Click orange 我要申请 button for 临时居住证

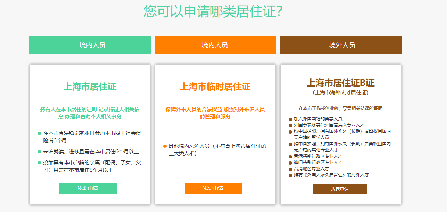(213, 188)
